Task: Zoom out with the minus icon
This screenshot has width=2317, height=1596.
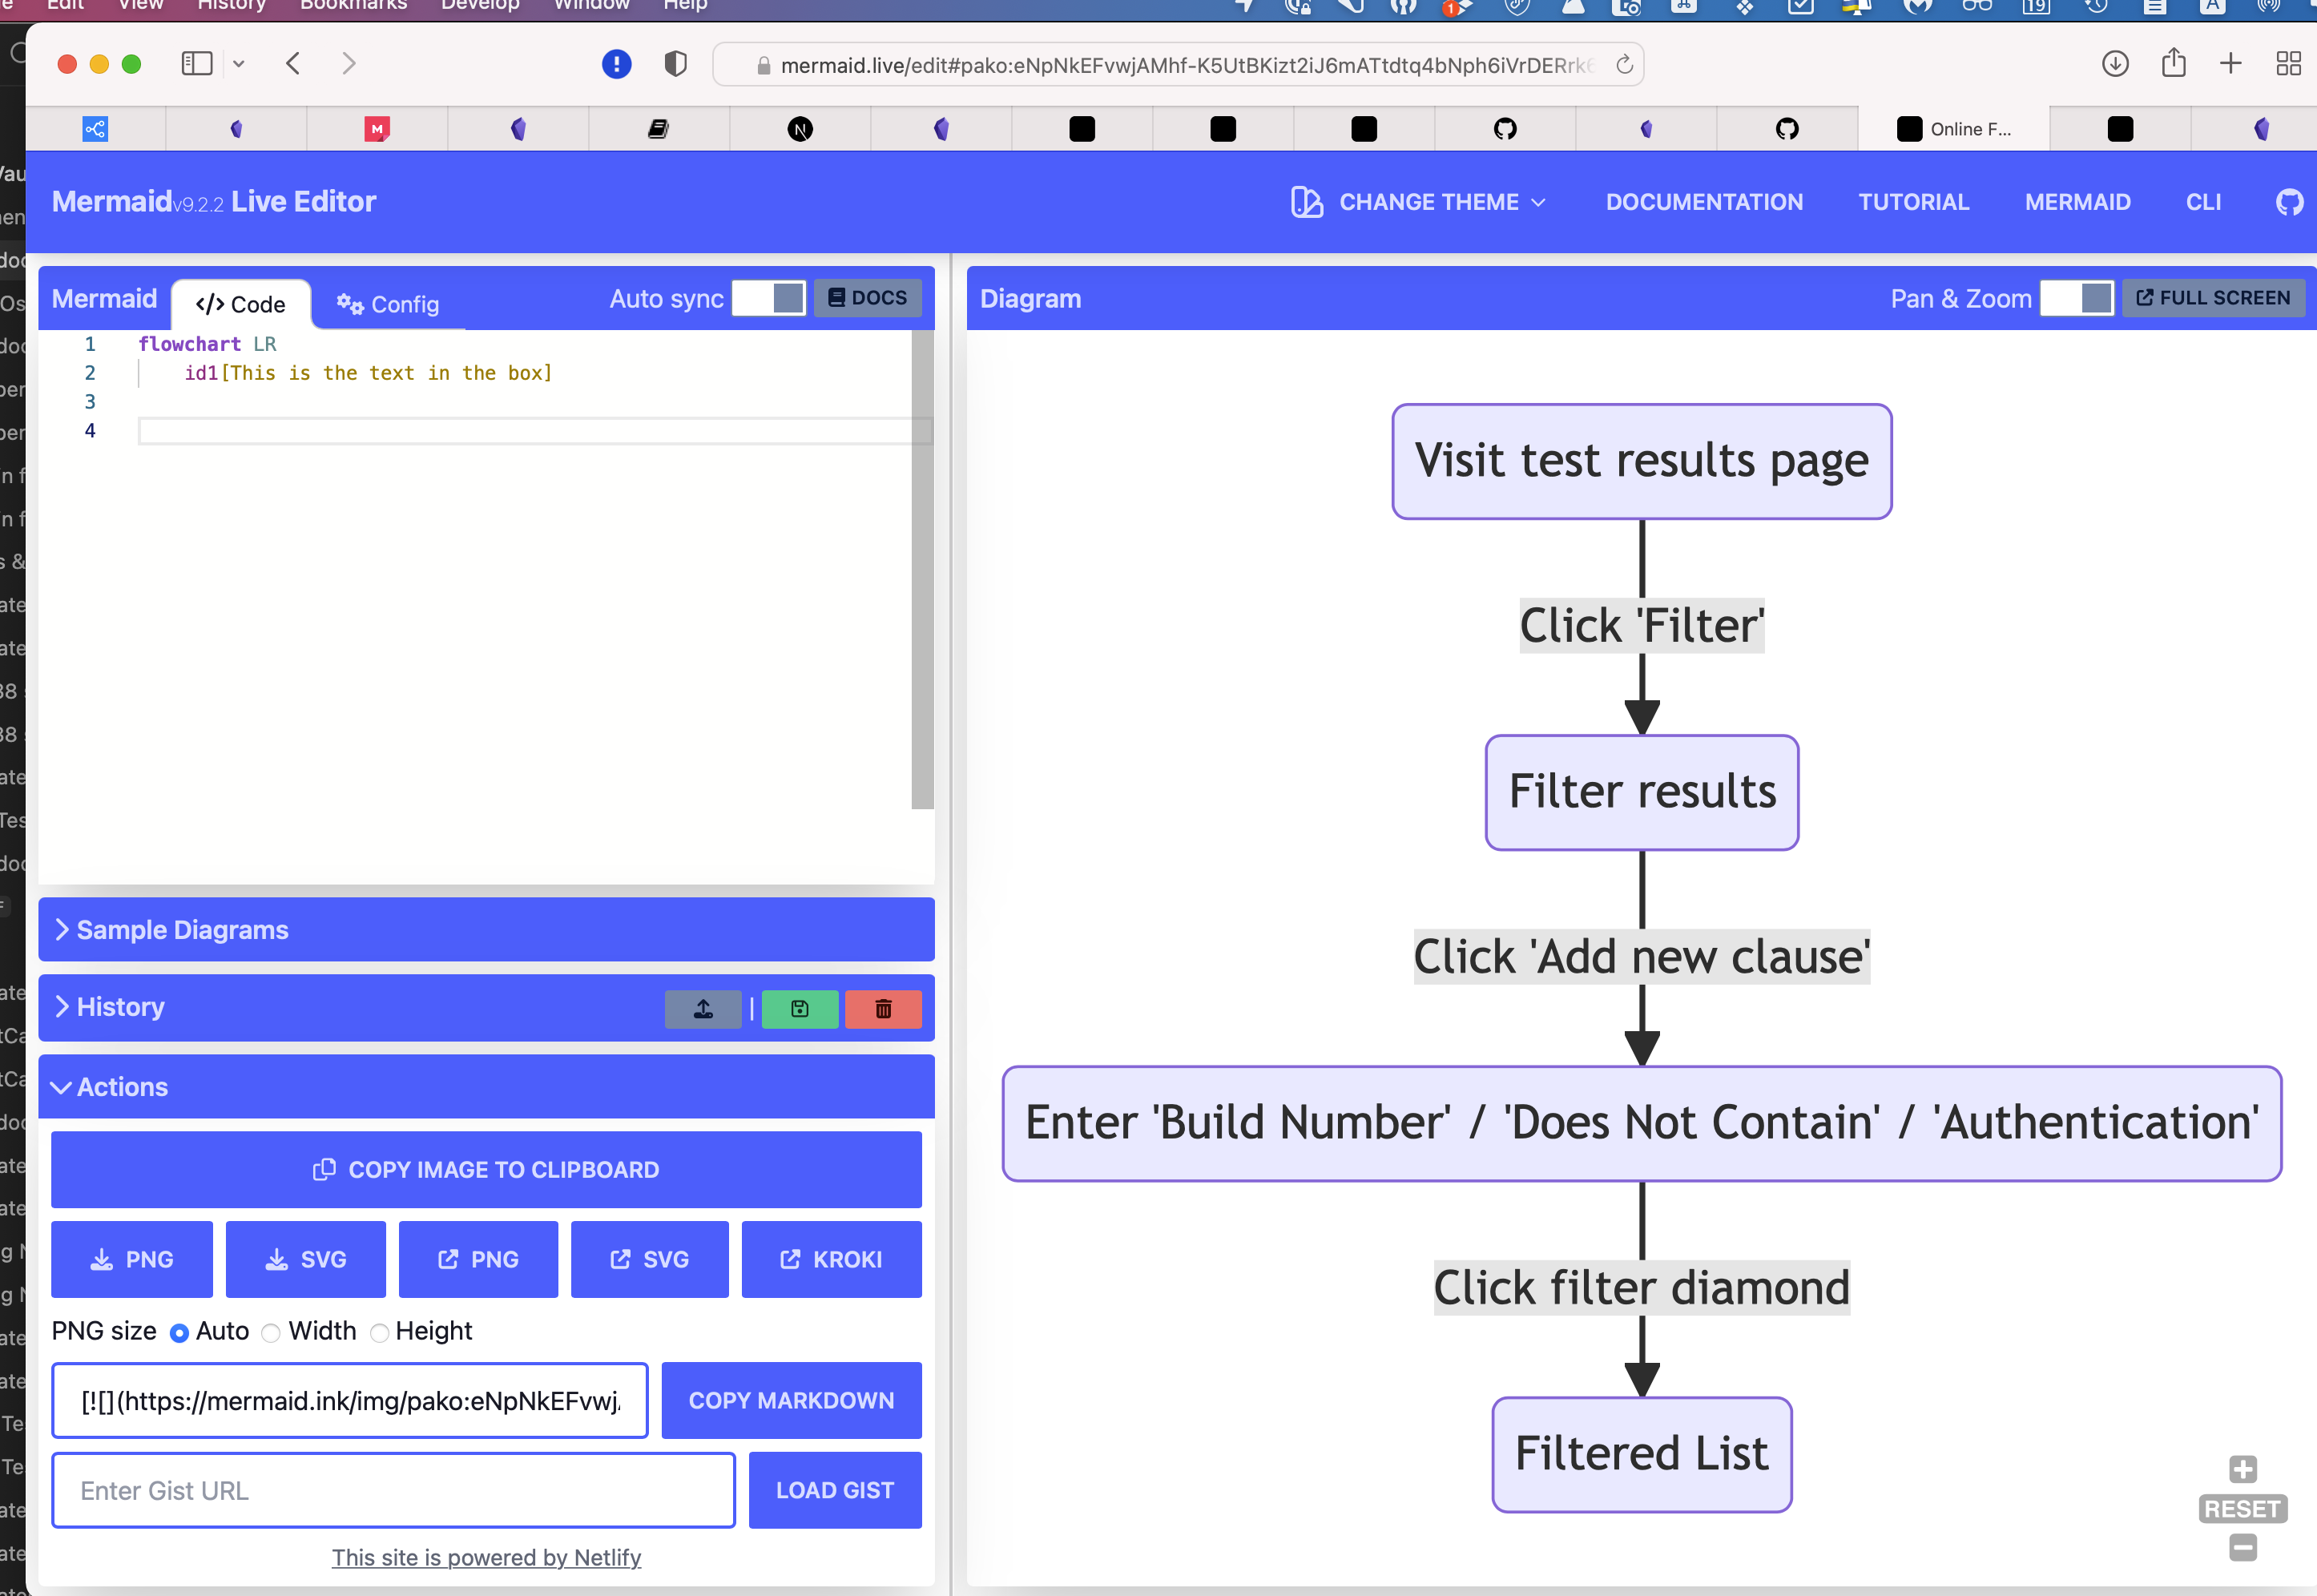Action: (2243, 1548)
